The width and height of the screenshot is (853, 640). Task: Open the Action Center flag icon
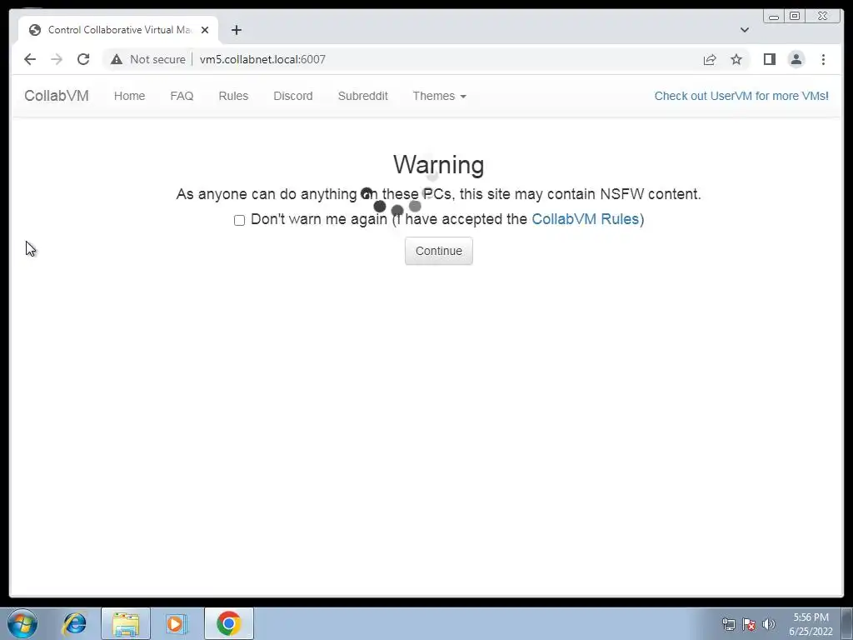(x=749, y=624)
